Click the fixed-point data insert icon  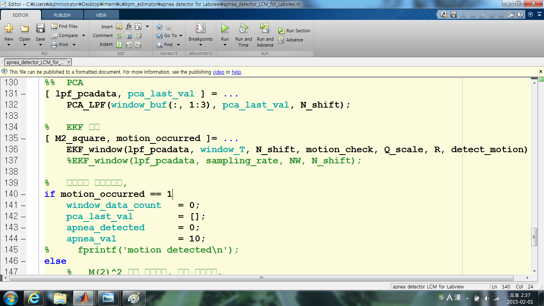tap(138, 27)
